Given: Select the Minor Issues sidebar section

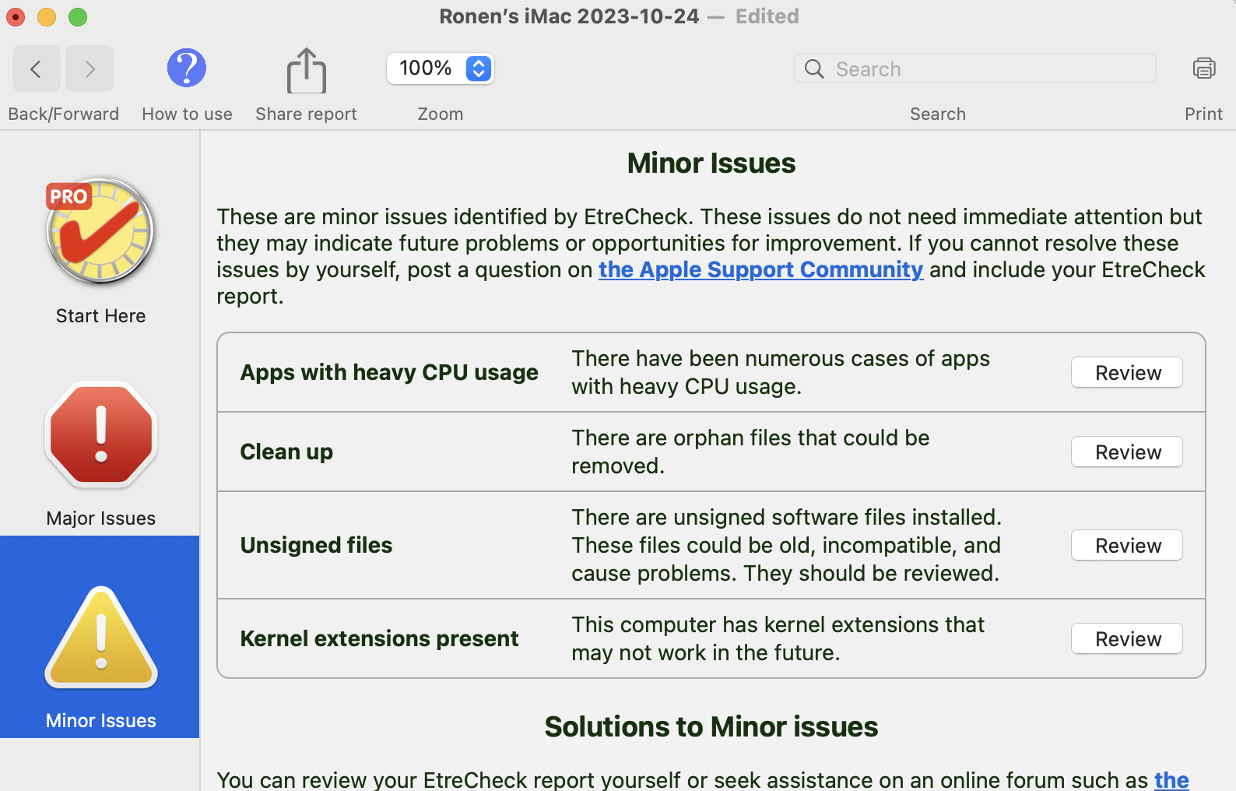Looking at the screenshot, I should click(x=101, y=637).
